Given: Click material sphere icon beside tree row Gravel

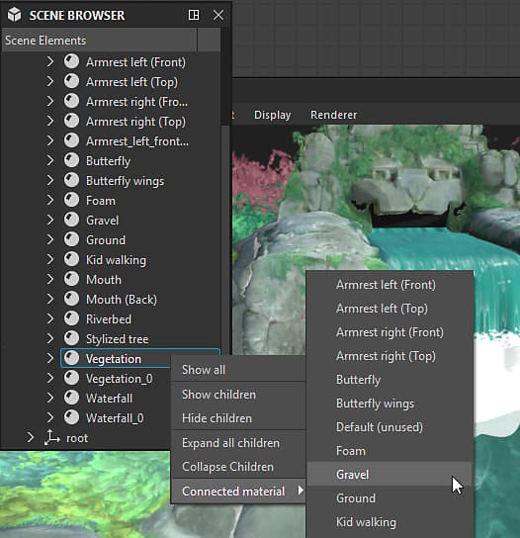Looking at the screenshot, I should click(71, 220).
